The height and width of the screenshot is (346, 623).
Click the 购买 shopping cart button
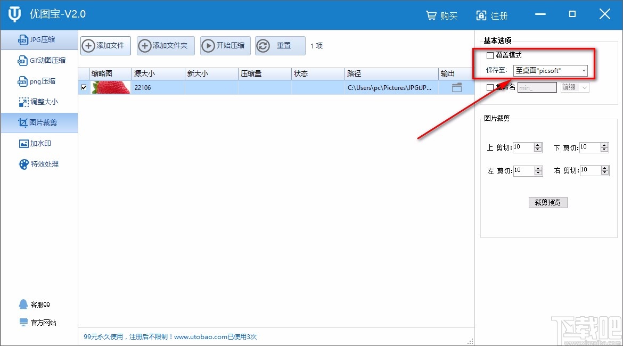pos(441,16)
